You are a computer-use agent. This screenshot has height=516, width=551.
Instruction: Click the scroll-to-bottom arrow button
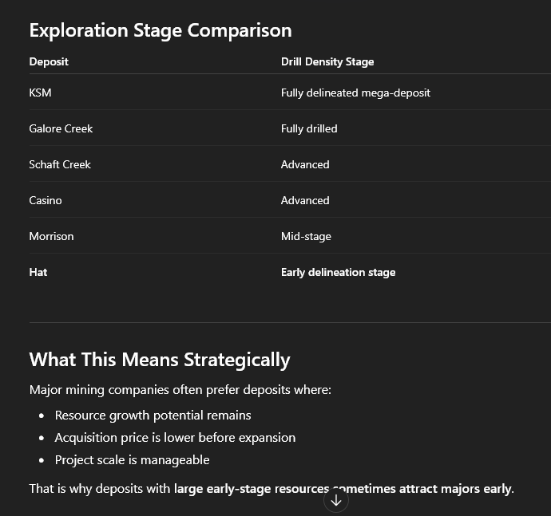[336, 500]
